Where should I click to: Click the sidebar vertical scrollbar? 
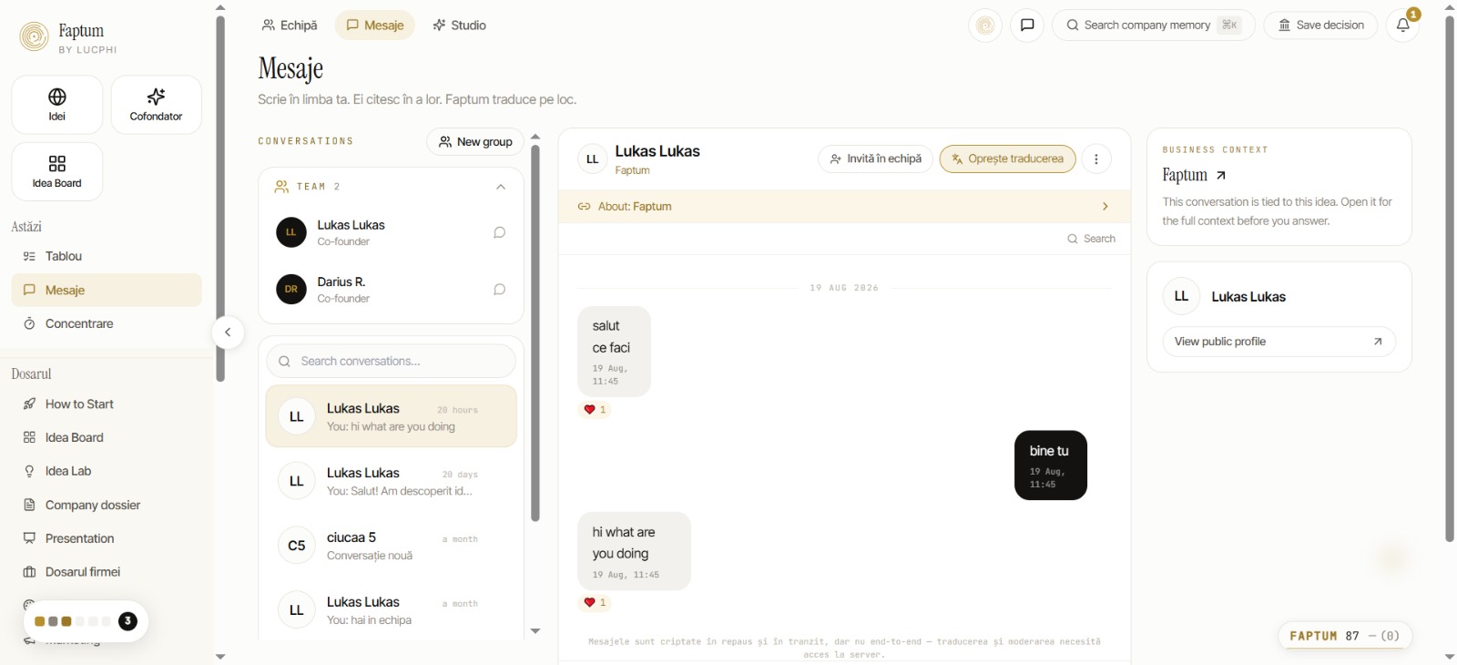pos(220,199)
